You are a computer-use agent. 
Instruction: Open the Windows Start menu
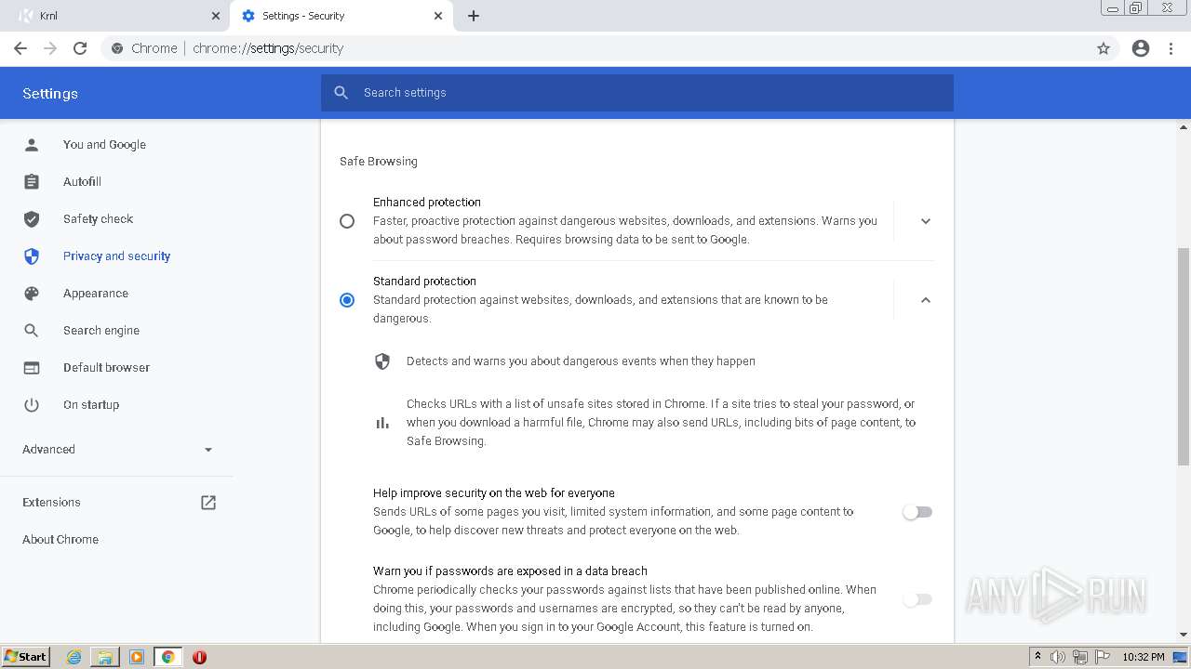tap(26, 657)
